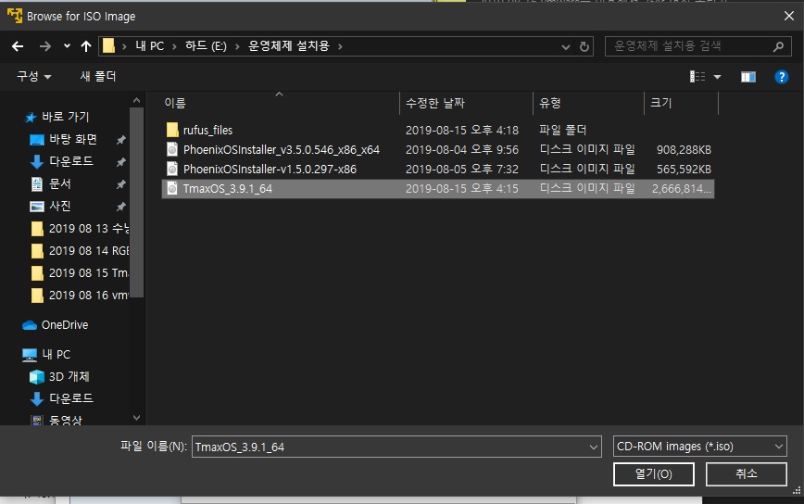
Task: Click the pin icon beside 문서
Action: tap(121, 184)
